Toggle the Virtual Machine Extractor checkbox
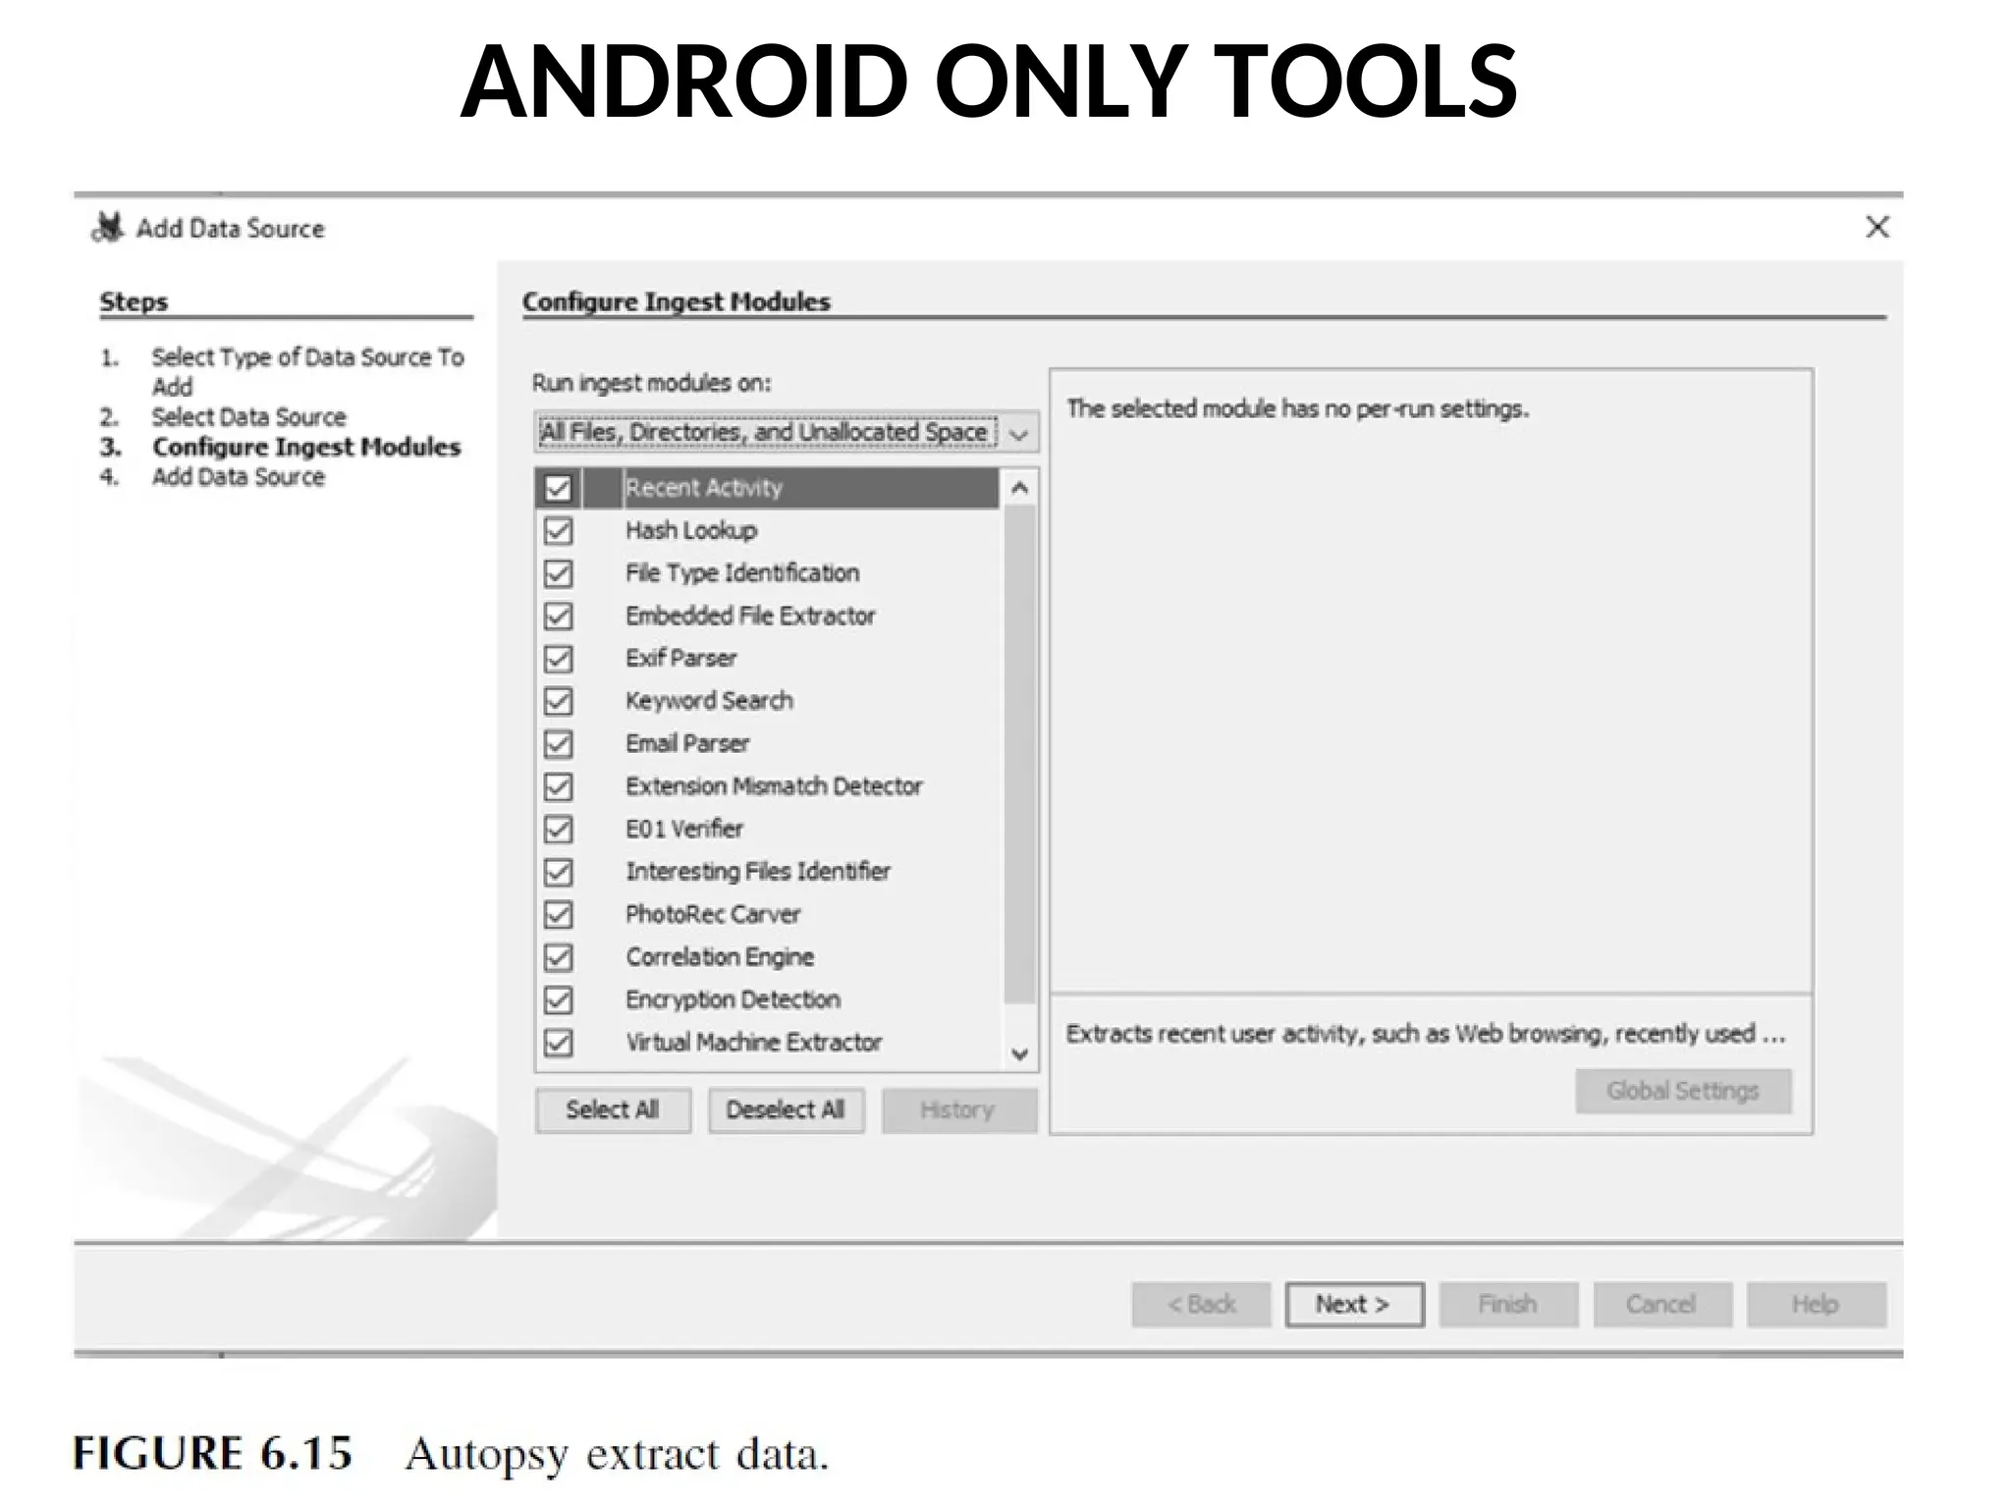This screenshot has height=1508, width=2011. click(x=558, y=1043)
